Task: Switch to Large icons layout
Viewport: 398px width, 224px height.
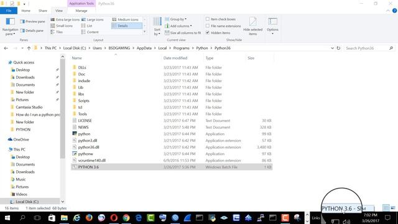Action: point(93,19)
